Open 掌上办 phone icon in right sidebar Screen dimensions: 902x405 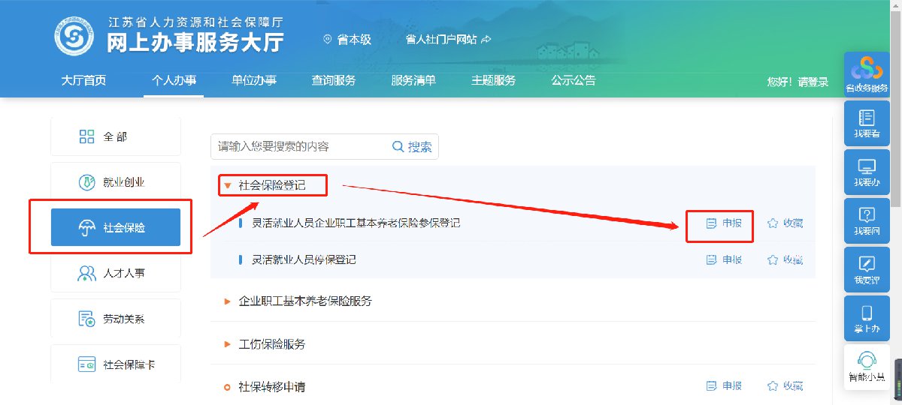[x=867, y=313]
